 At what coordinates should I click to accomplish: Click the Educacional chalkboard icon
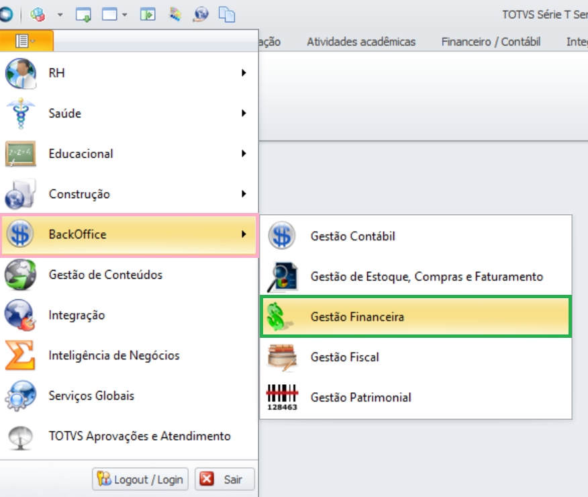(x=21, y=153)
